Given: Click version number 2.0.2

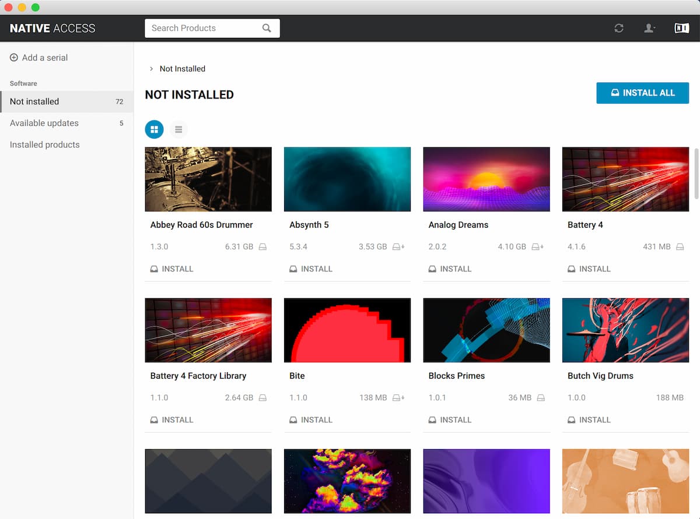Looking at the screenshot, I should pyautogui.click(x=437, y=247).
